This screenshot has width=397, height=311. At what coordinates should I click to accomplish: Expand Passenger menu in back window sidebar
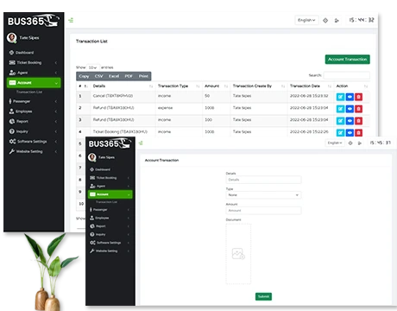pyautogui.click(x=34, y=101)
